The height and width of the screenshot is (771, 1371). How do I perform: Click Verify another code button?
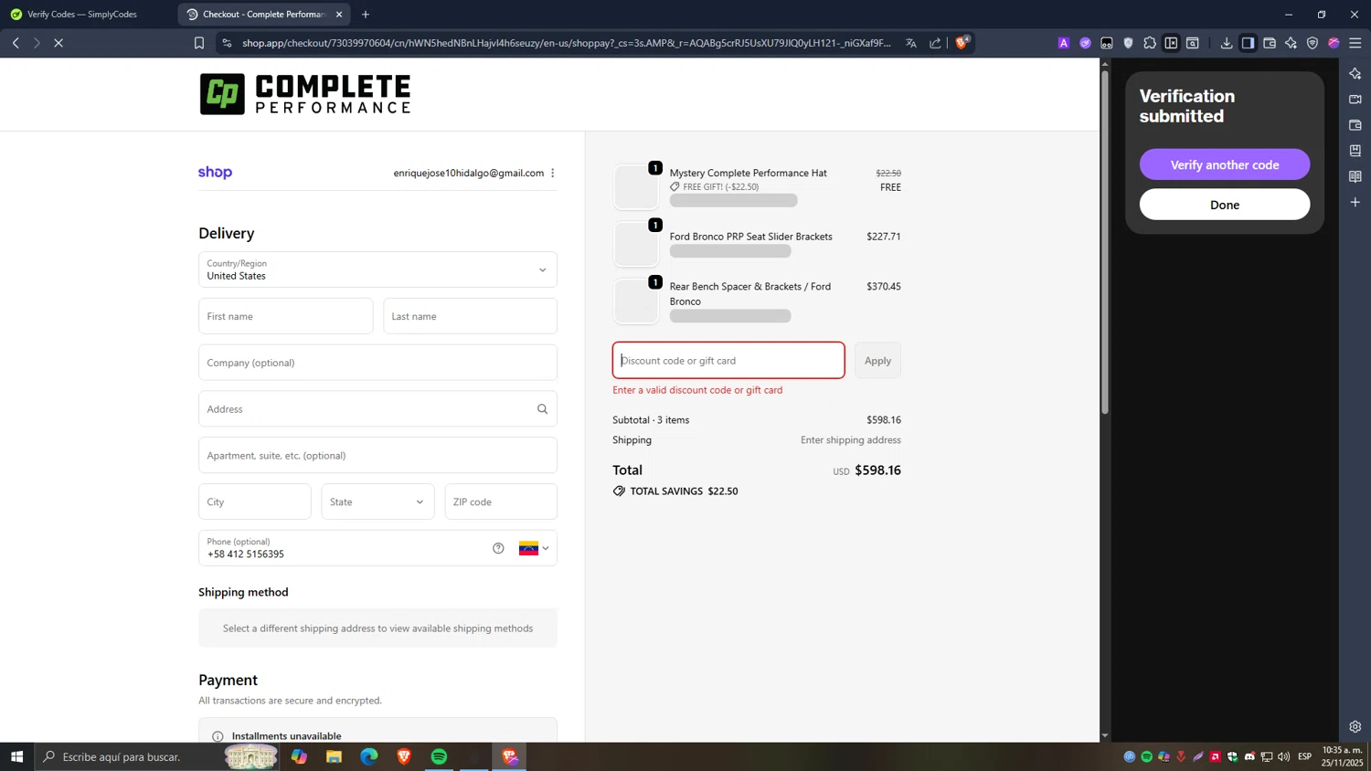1225,164
